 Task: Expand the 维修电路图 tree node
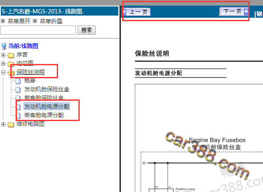click(3, 124)
